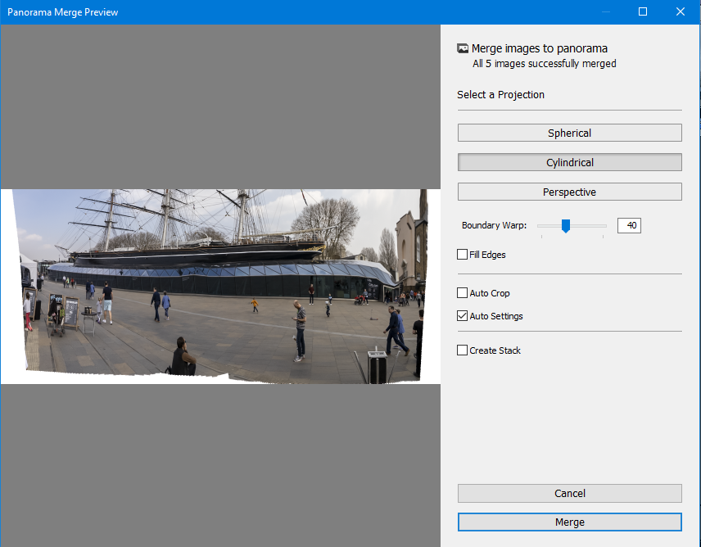Click the Boundary Warp slider handle
The image size is (701, 547).
(566, 226)
